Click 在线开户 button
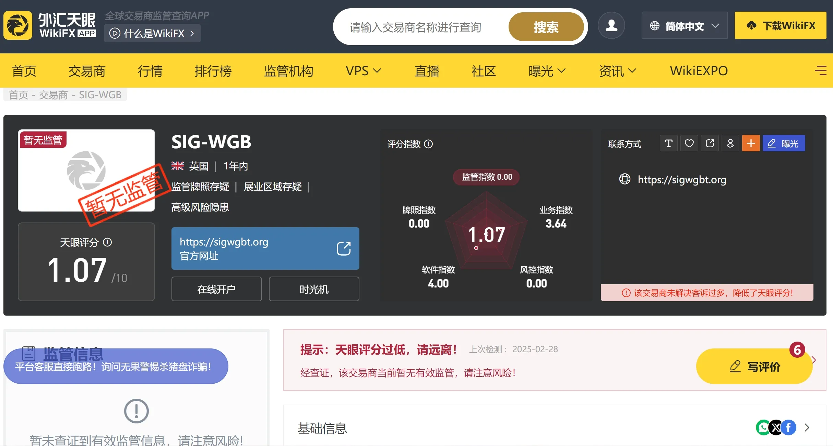This screenshot has width=833, height=446. click(x=216, y=289)
